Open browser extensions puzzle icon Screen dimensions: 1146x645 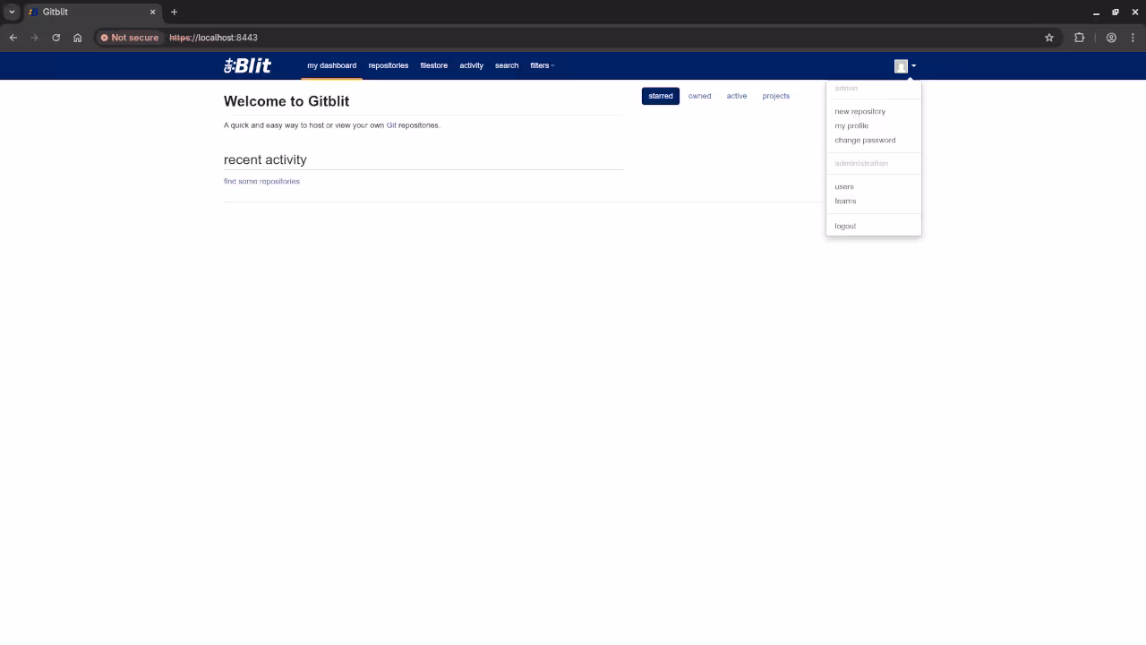coord(1079,38)
